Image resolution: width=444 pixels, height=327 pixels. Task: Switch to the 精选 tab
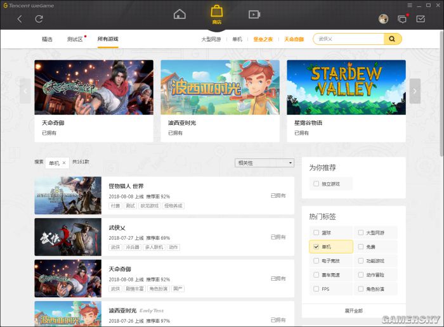tap(47, 39)
